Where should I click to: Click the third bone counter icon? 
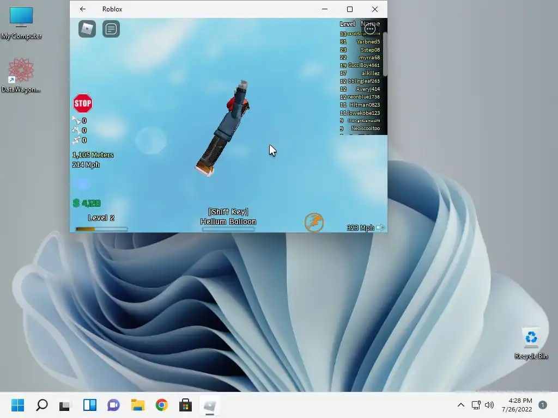click(x=76, y=140)
